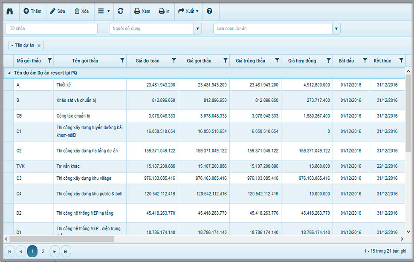Filter the Bắt đầu column
Viewport: 414px width, 262px height.
pos(365,60)
